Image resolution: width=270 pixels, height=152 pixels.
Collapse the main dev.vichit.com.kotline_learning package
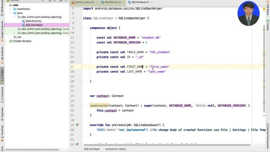[14, 17]
